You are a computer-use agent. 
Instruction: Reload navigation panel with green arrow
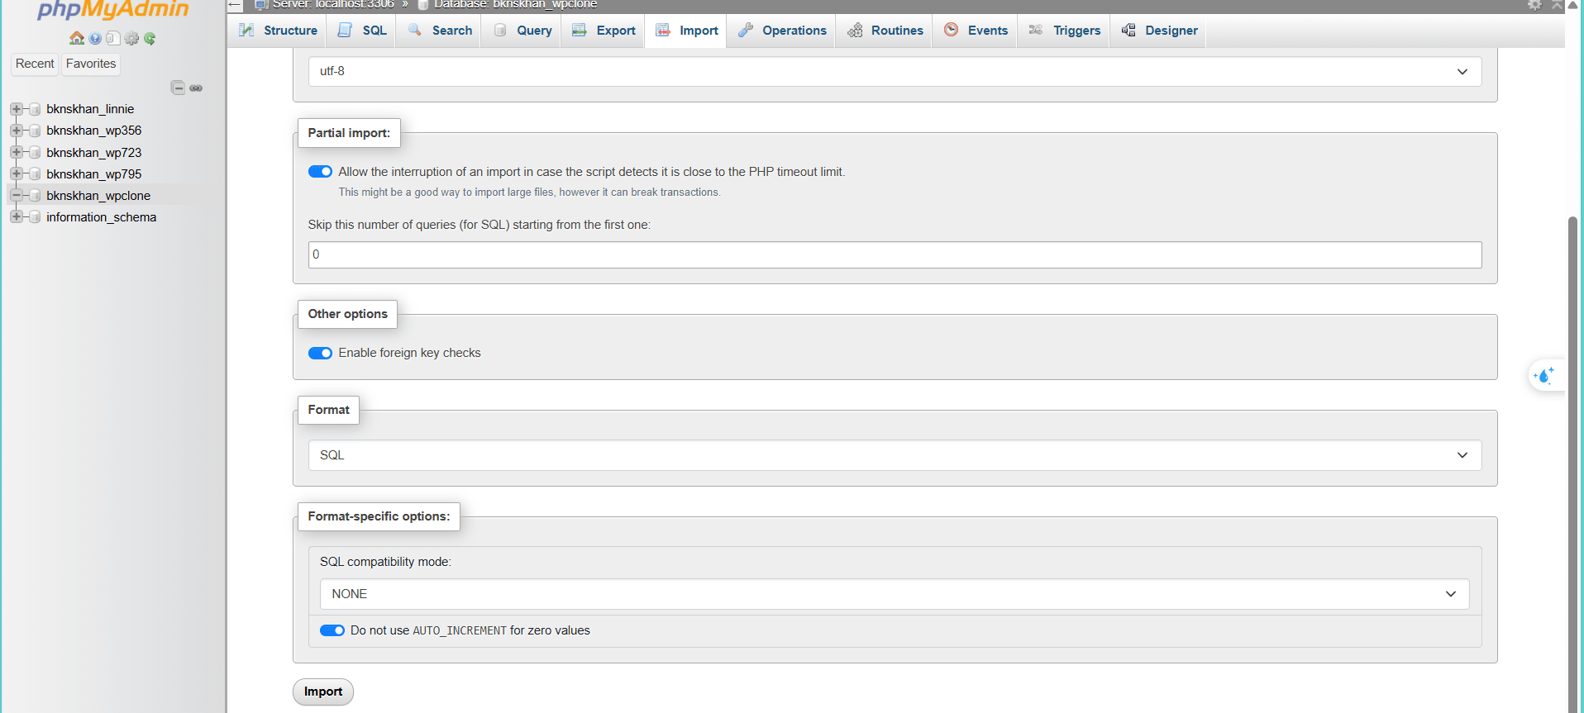pos(150,38)
